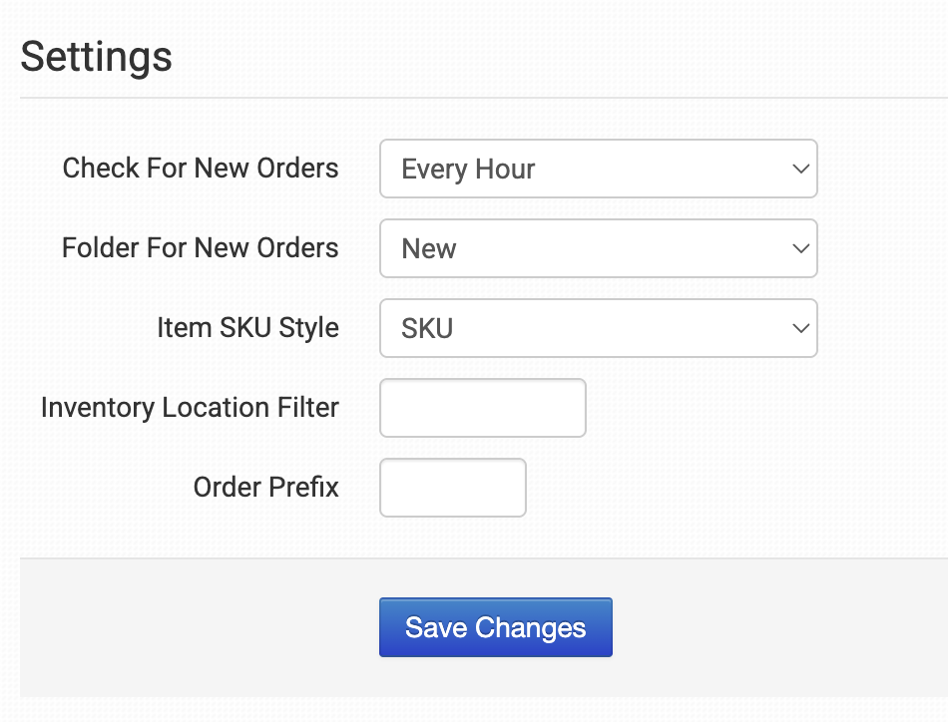Click the SKU value in style selector

pos(427,329)
